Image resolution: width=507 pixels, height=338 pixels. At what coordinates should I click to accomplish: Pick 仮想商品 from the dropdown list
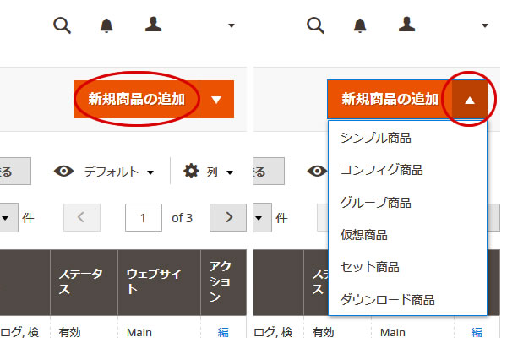tap(363, 234)
